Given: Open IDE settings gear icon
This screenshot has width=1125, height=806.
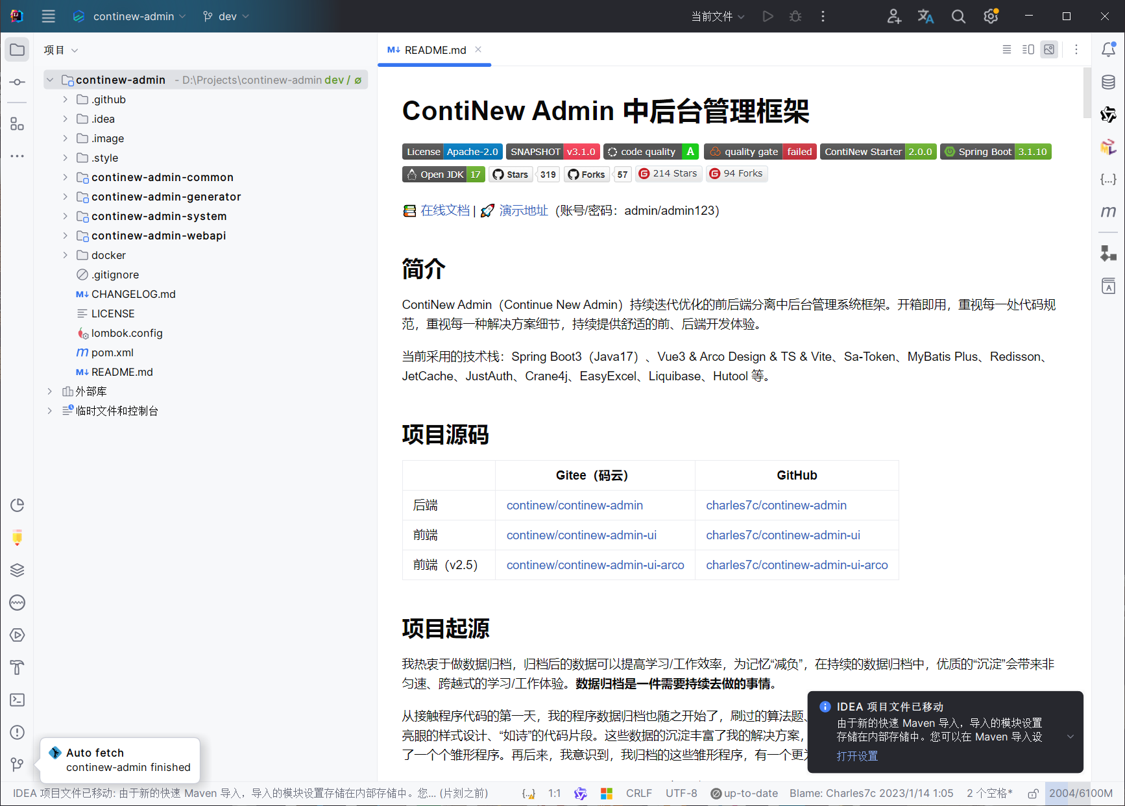Looking at the screenshot, I should point(991,16).
